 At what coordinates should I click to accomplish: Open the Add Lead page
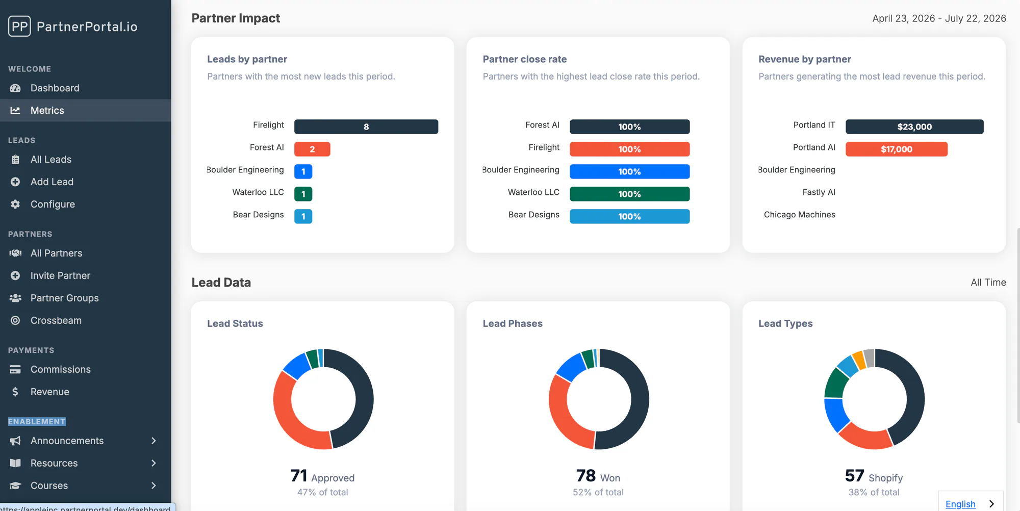click(x=86, y=182)
